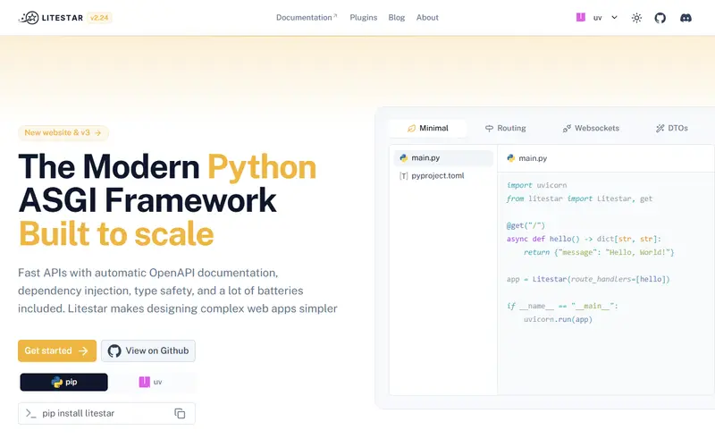This screenshot has width=715, height=447.
Task: Click the uv package manager icon in header
Action: click(x=580, y=17)
